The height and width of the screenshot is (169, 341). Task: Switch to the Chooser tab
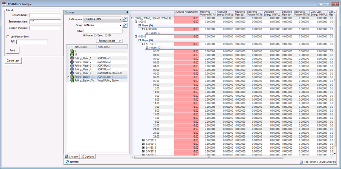pos(72,156)
